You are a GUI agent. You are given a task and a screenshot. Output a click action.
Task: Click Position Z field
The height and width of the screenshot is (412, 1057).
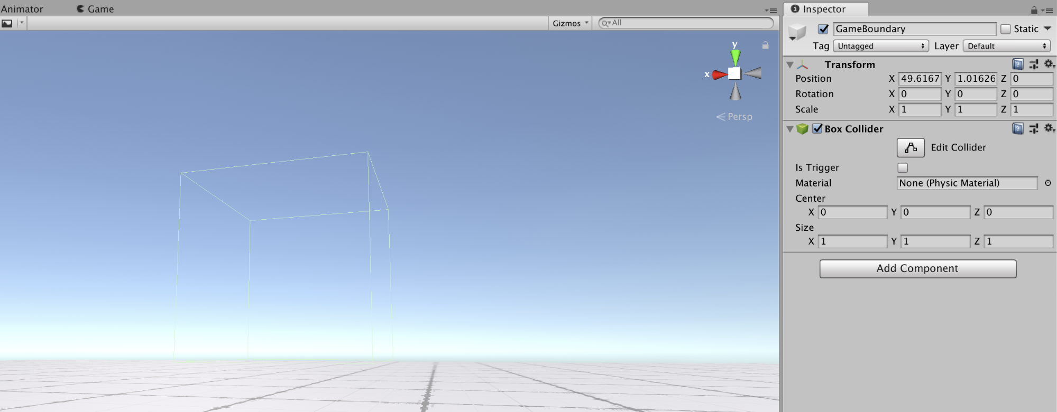pos(1032,79)
